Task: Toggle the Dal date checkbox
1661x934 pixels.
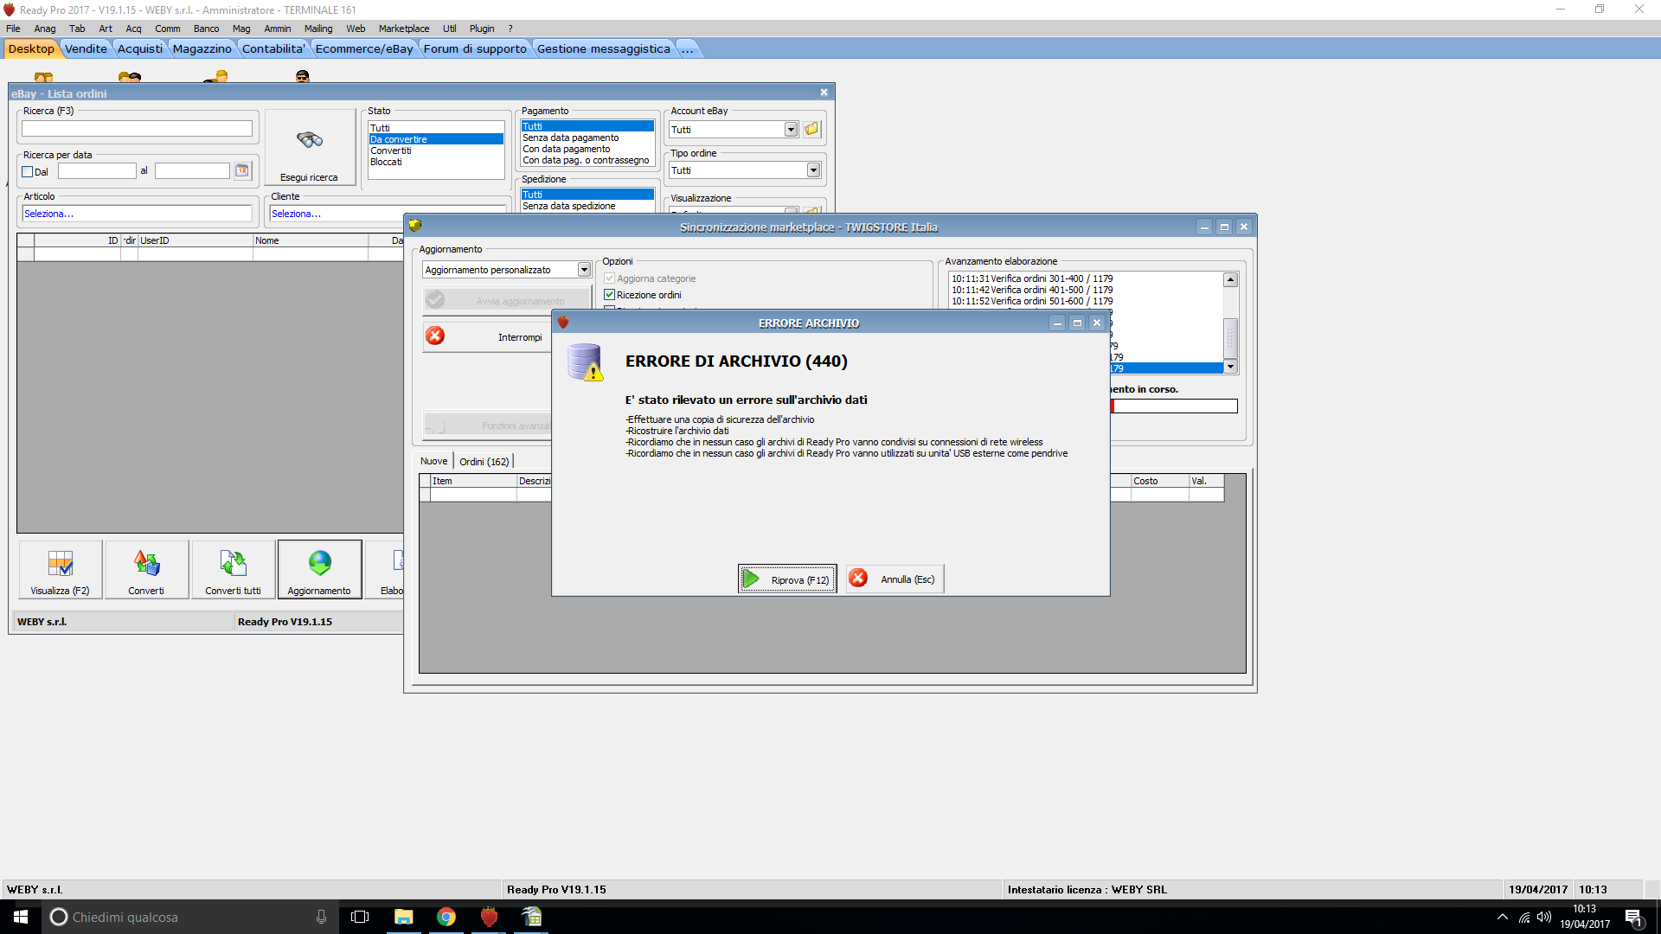Action: 28,171
